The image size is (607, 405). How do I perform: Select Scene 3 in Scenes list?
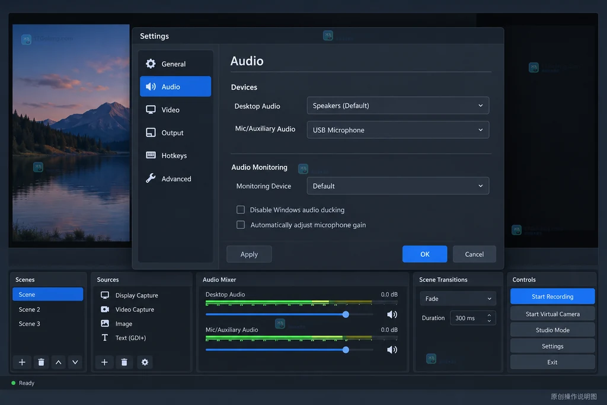(x=47, y=324)
